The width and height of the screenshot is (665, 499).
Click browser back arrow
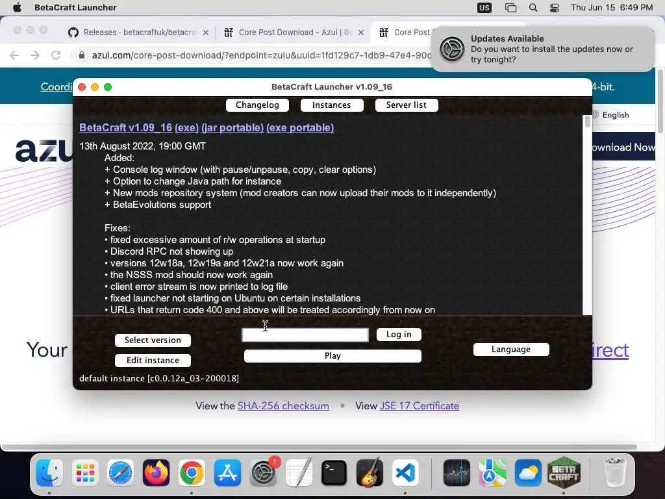pyautogui.click(x=14, y=55)
